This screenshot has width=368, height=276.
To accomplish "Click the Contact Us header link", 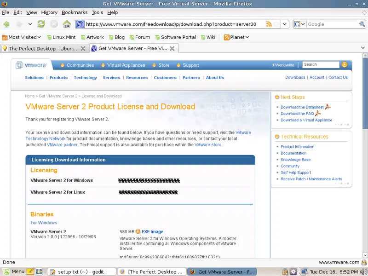I will click(338, 77).
